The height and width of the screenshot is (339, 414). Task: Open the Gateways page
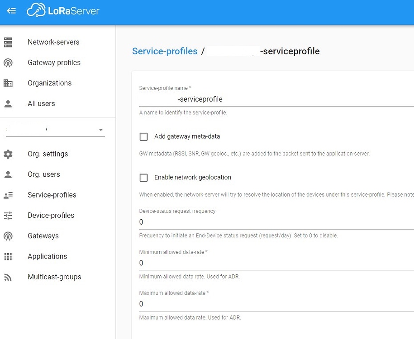coord(43,235)
